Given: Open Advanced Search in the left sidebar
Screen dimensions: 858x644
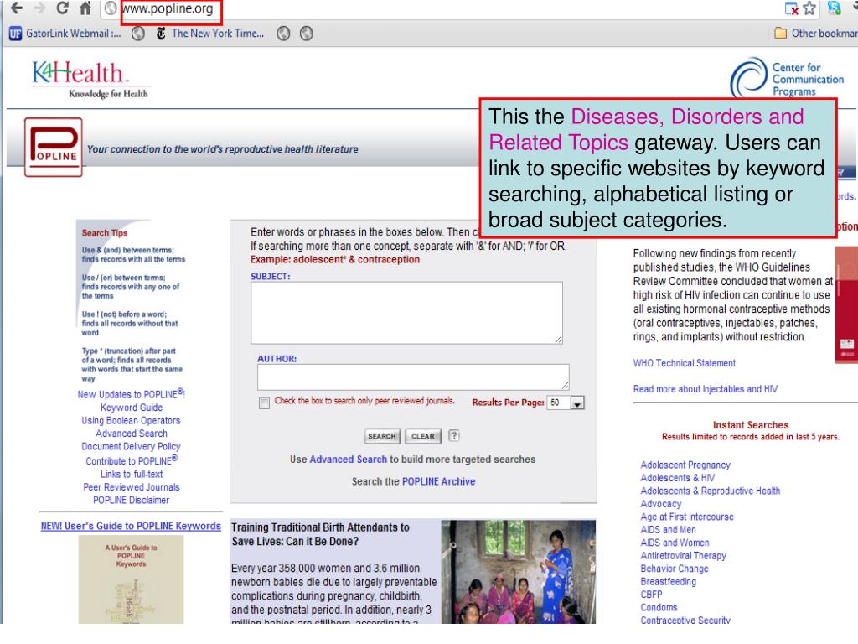Looking at the screenshot, I should (132, 434).
